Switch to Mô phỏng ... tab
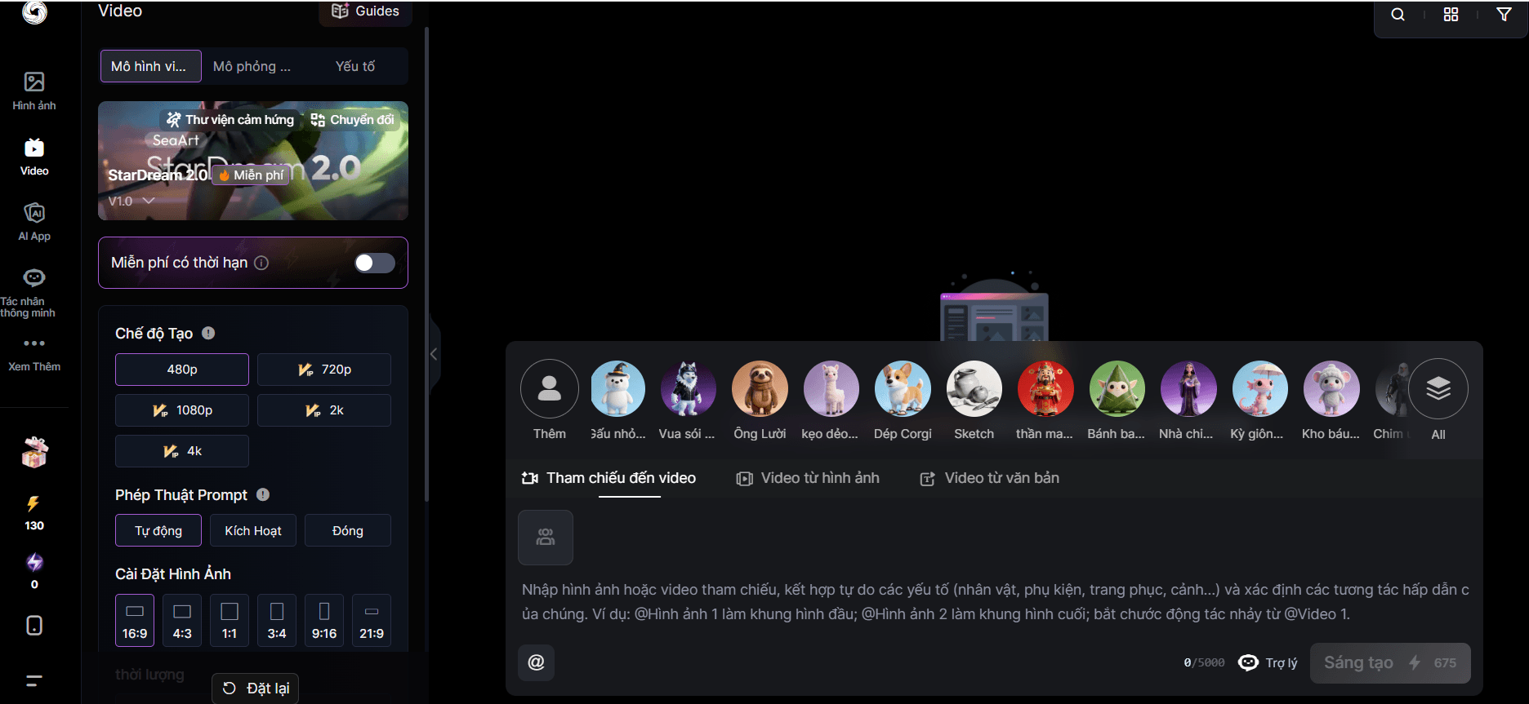 coord(252,66)
